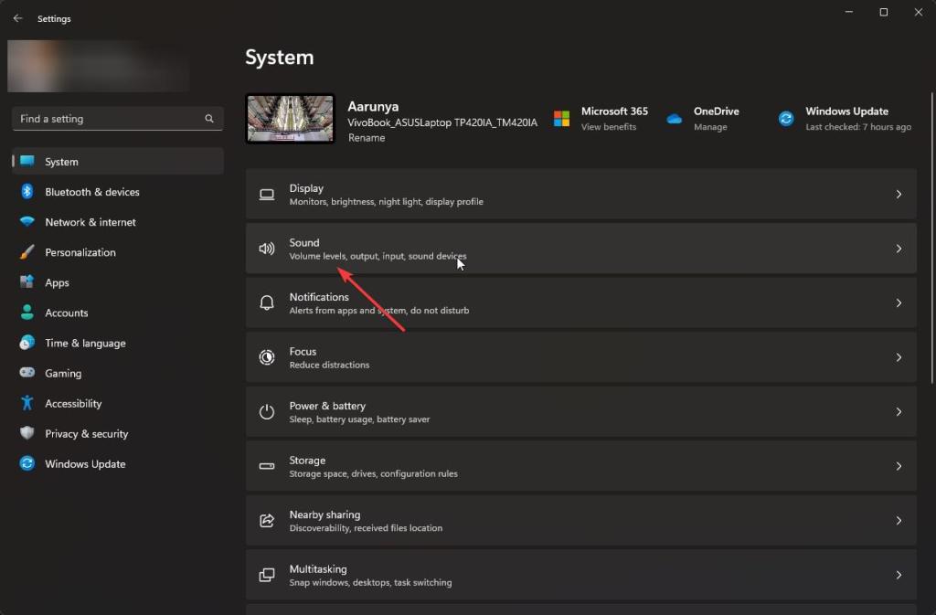The image size is (936, 615).
Task: Click the Bluetooth & devices sidebar icon
Action: tap(27, 192)
